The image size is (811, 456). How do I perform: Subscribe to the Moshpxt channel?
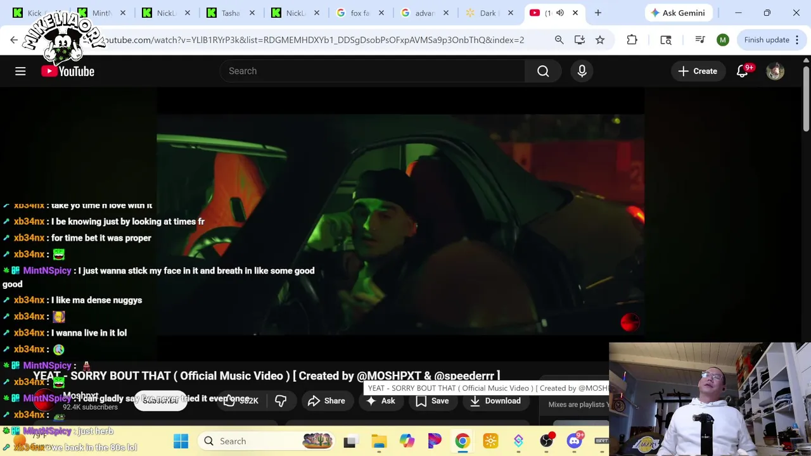click(x=160, y=400)
